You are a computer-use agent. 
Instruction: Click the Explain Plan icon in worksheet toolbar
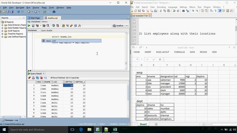click(x=37, y=25)
